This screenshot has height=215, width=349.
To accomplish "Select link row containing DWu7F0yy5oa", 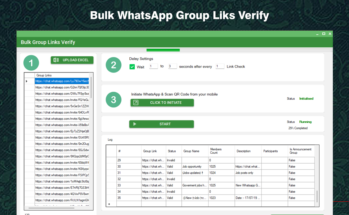I will tap(62, 94).
